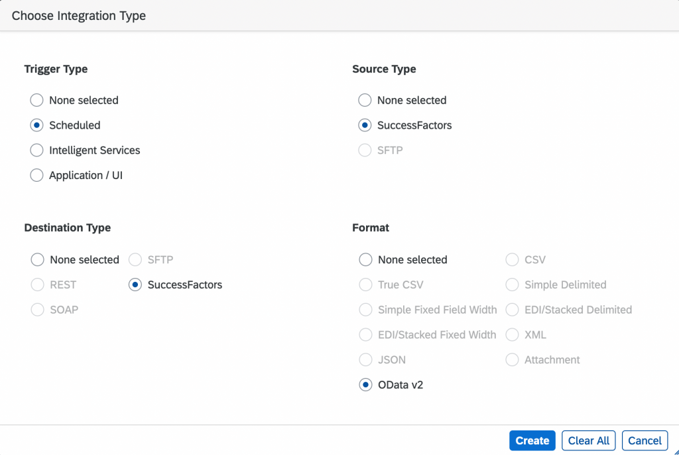Select SOAP destination type

(x=38, y=310)
